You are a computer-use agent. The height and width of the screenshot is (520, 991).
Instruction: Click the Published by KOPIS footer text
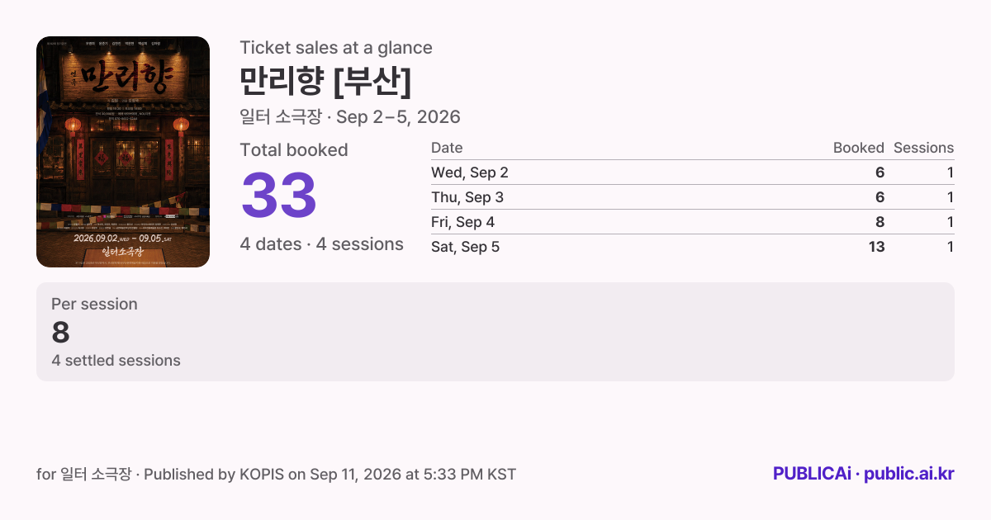[x=276, y=475]
